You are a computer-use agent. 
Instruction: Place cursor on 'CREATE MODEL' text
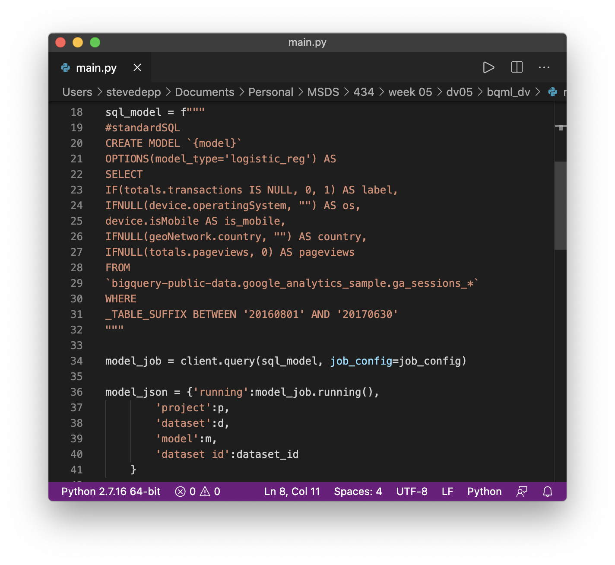(143, 143)
